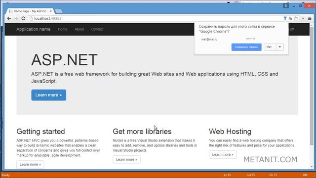Screen dimensions: 316x178
Task: Click the Getting started heading
Action: coord(40,132)
